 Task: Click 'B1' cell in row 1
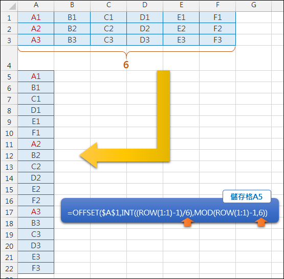(x=72, y=17)
